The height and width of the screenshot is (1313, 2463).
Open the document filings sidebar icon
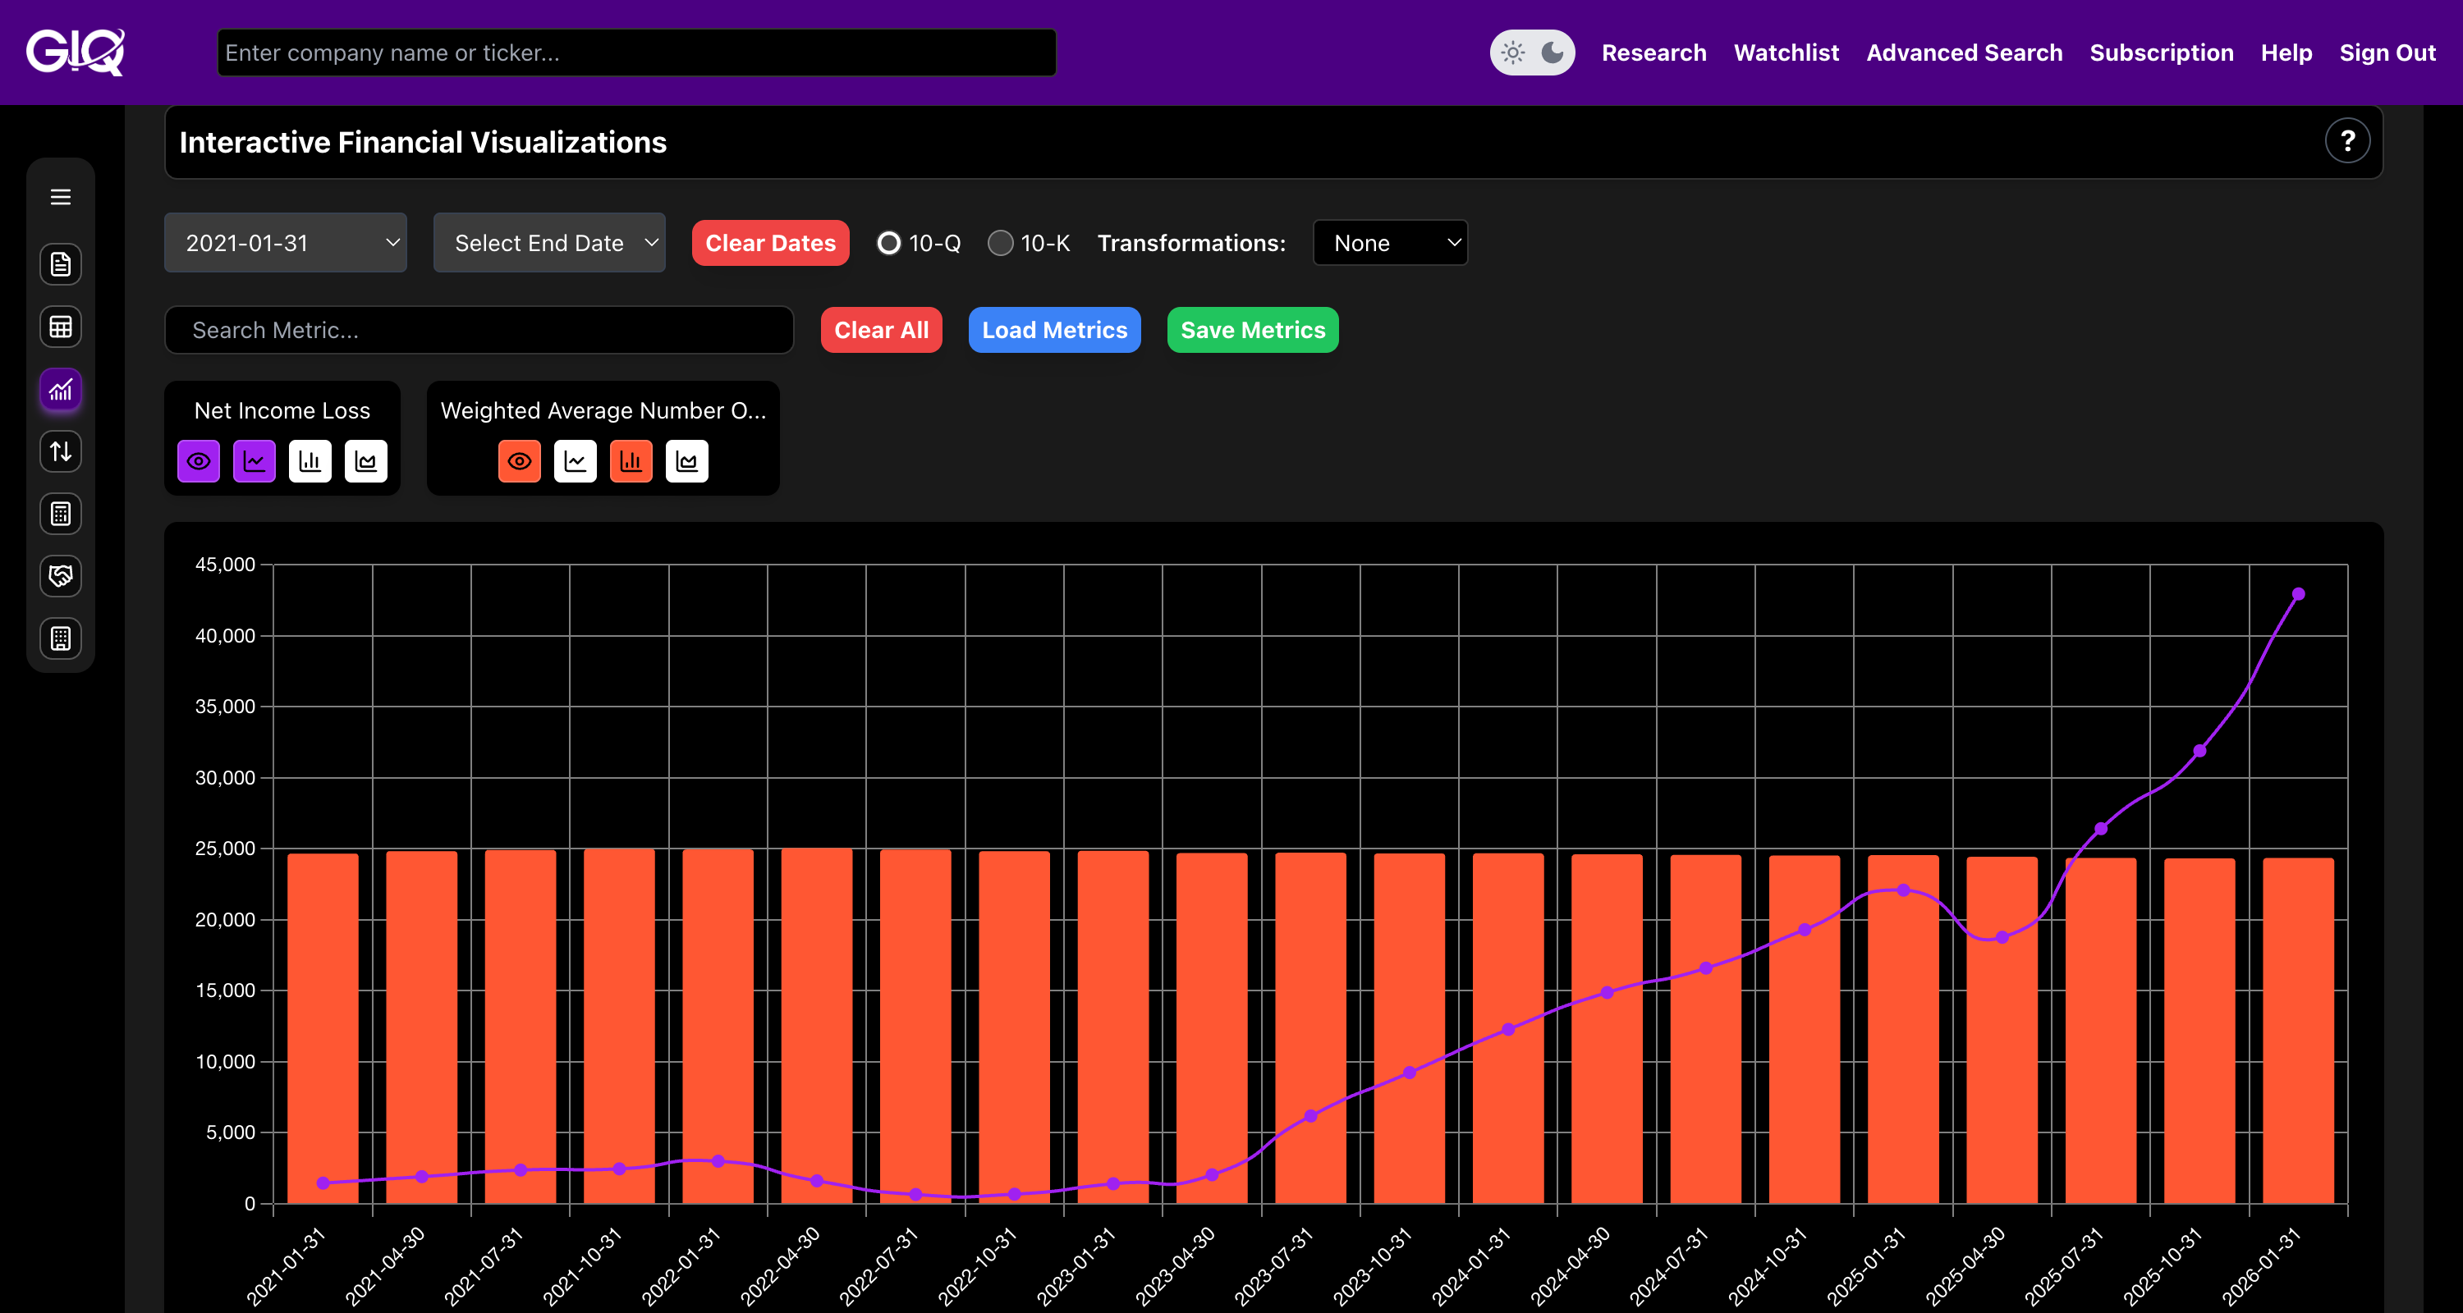(x=60, y=265)
